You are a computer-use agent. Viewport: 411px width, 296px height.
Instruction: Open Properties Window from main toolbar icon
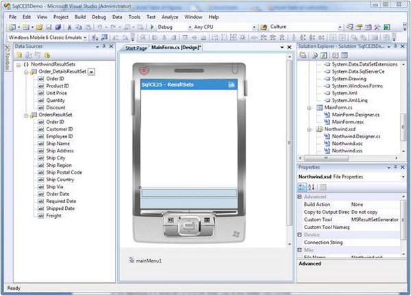pyautogui.click(x=359, y=27)
